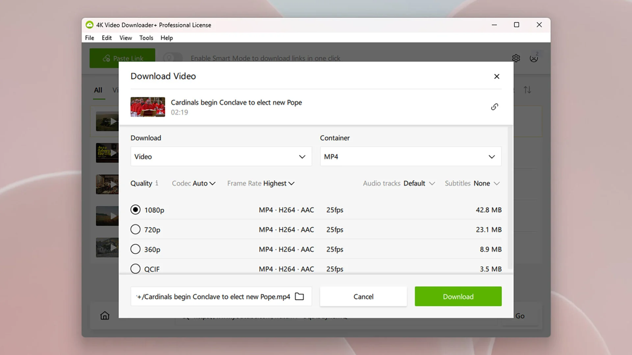The height and width of the screenshot is (355, 632).
Task: Select 1080p quality option
Action: (135, 210)
